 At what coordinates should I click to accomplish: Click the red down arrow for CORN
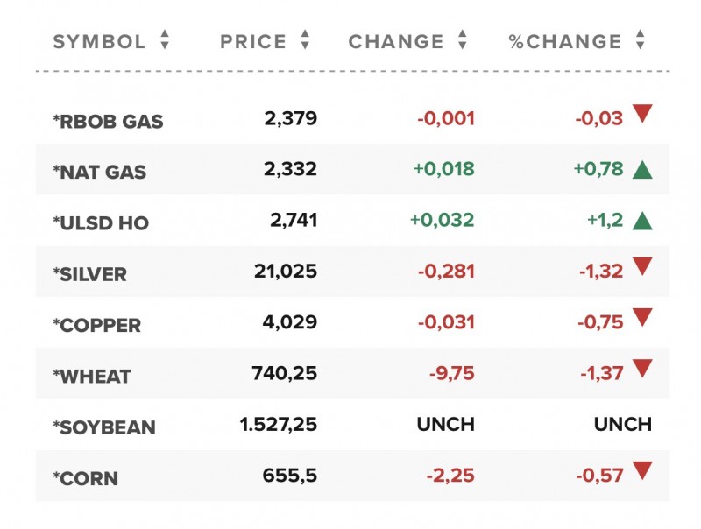pyautogui.click(x=643, y=470)
